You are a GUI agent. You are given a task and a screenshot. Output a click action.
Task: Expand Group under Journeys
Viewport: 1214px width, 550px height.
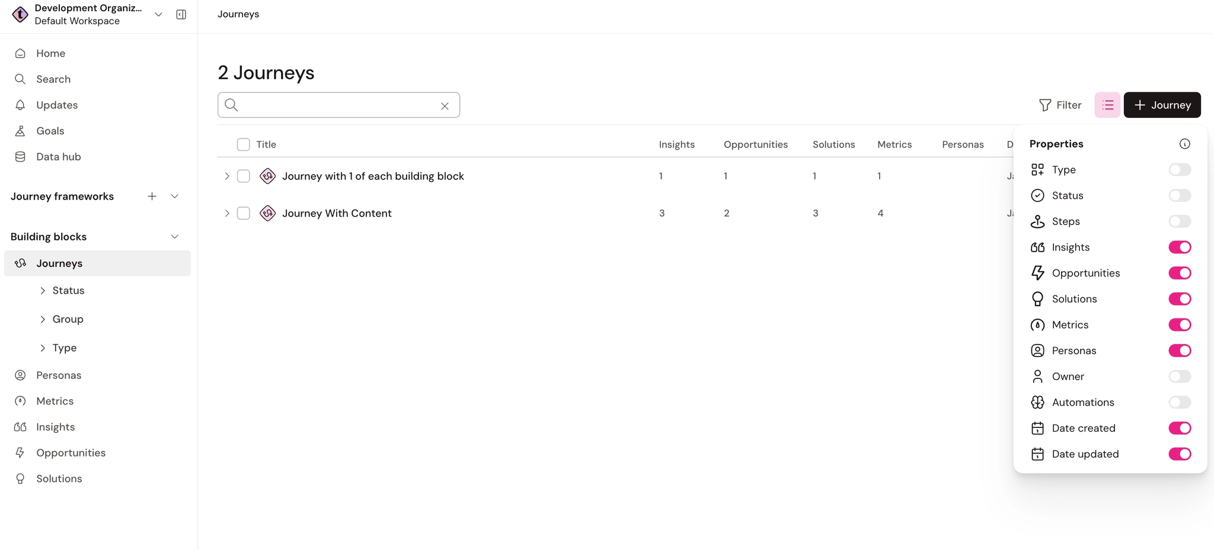coord(43,319)
